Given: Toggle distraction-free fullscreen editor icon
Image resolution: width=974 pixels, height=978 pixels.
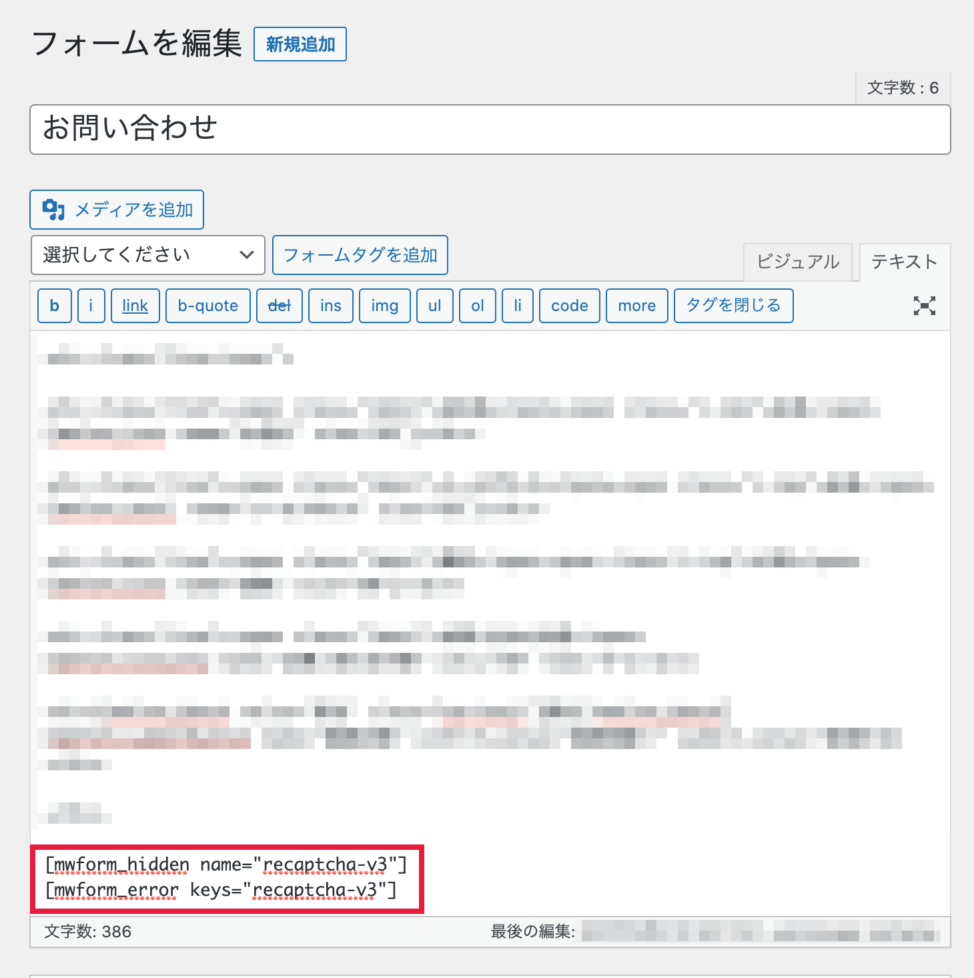Looking at the screenshot, I should point(925,306).
